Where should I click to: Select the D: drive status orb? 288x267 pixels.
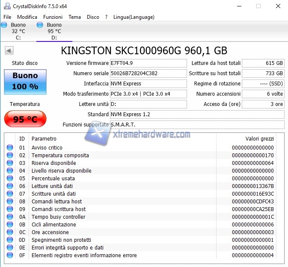(40, 25)
